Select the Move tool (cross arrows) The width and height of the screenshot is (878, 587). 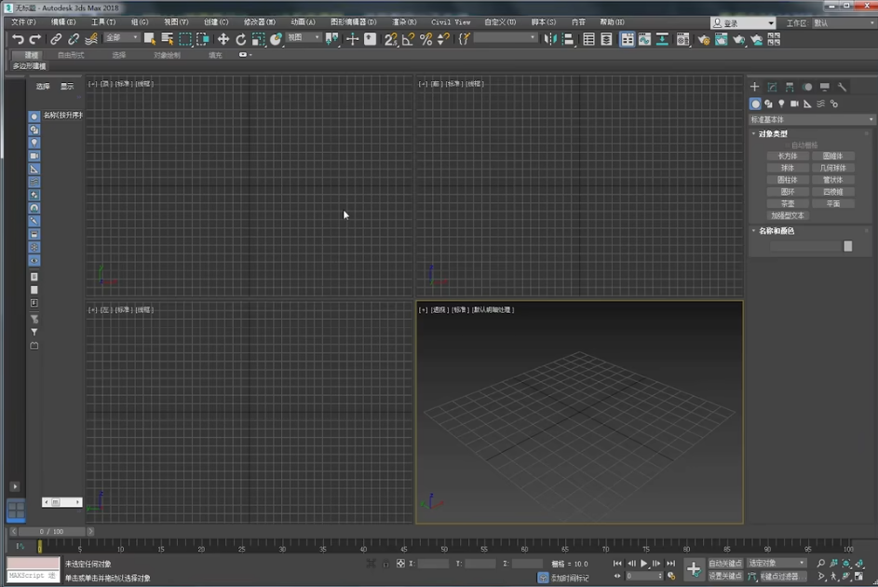tap(223, 39)
